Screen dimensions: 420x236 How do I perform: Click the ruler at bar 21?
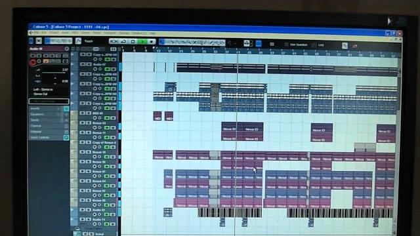coord(181,51)
